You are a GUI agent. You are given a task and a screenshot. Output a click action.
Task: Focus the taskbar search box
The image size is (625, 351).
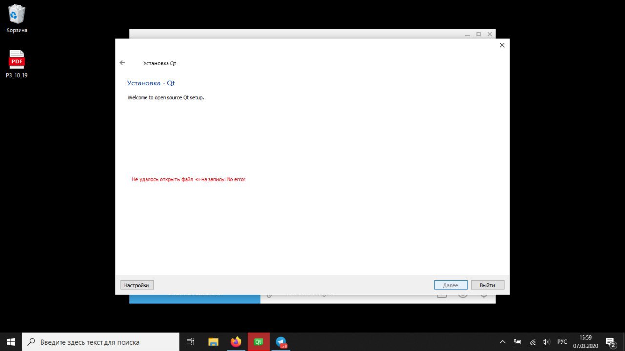(x=101, y=342)
